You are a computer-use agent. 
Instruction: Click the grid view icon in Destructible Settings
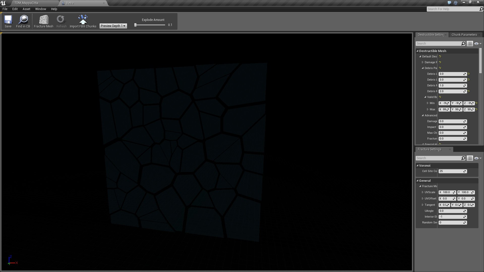pos(470,44)
